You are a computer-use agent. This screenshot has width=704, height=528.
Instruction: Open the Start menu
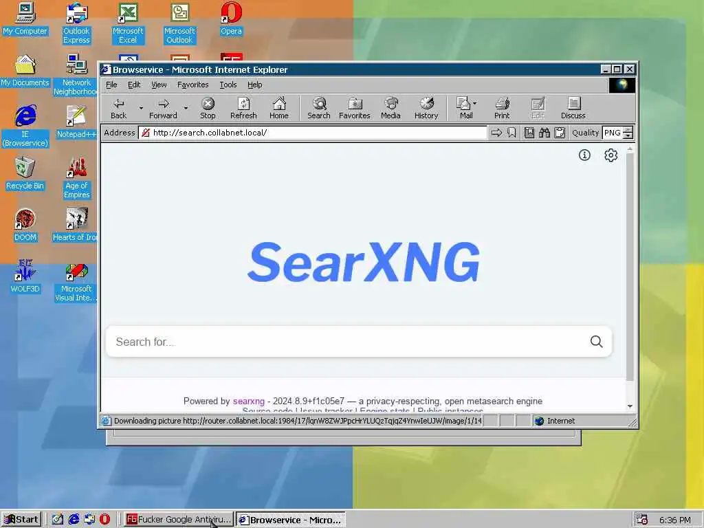pos(21,520)
